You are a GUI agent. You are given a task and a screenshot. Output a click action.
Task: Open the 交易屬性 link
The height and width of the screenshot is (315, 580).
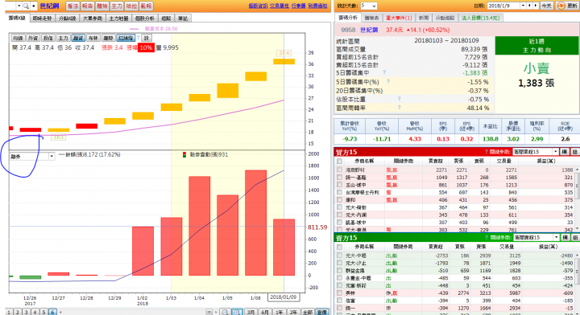pyautogui.click(x=280, y=6)
